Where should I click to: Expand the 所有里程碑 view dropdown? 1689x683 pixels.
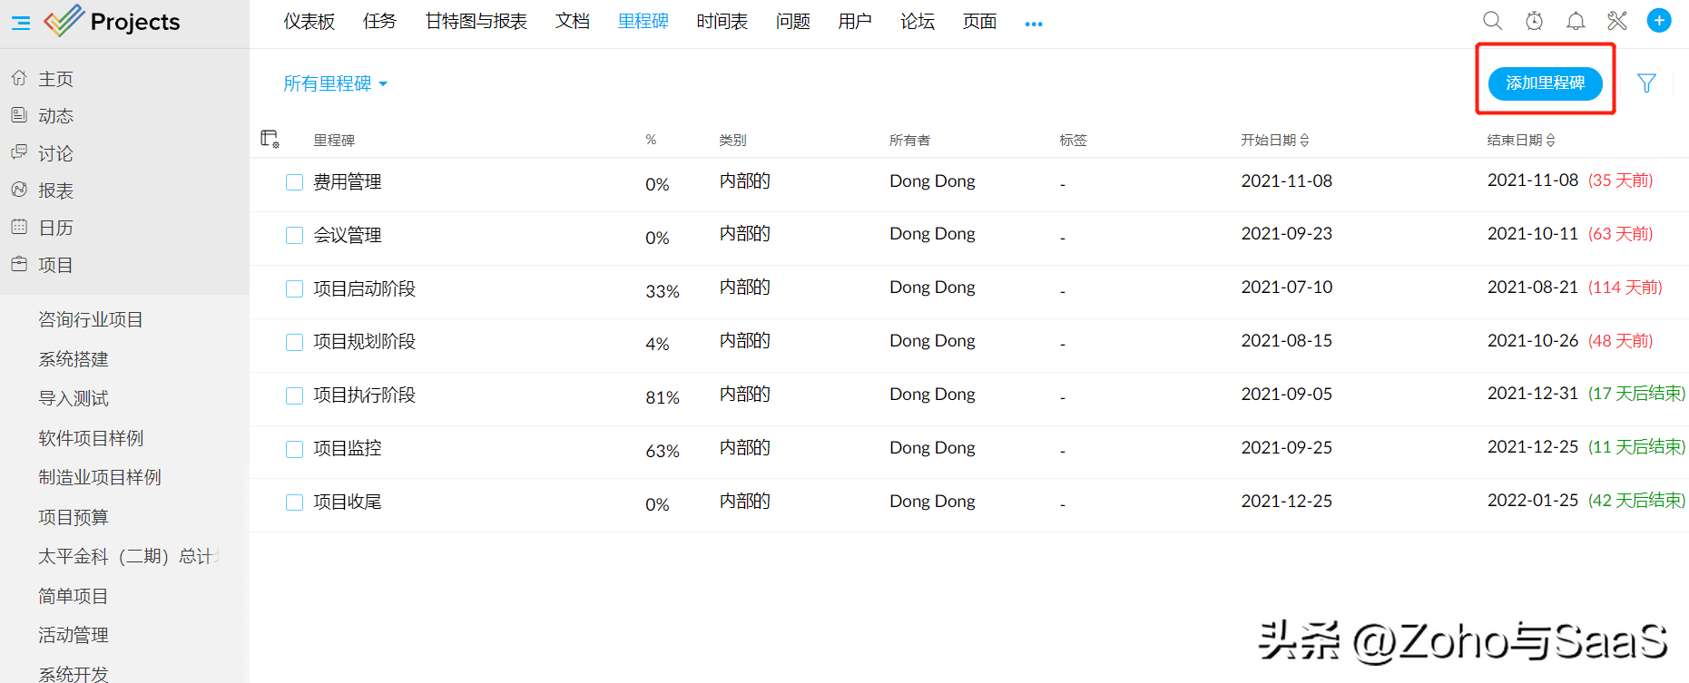coord(335,83)
